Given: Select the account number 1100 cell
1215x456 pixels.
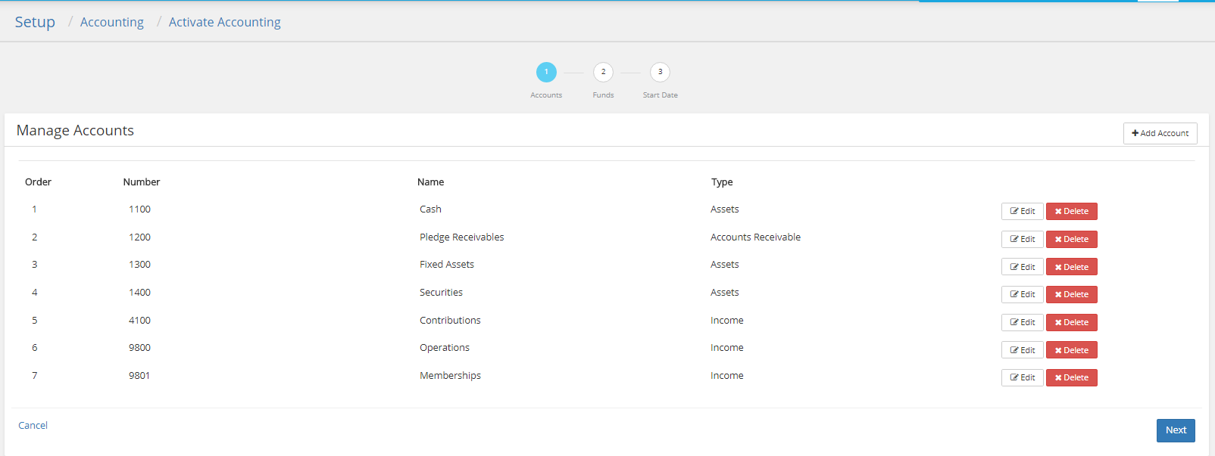Looking at the screenshot, I should pyautogui.click(x=139, y=209).
